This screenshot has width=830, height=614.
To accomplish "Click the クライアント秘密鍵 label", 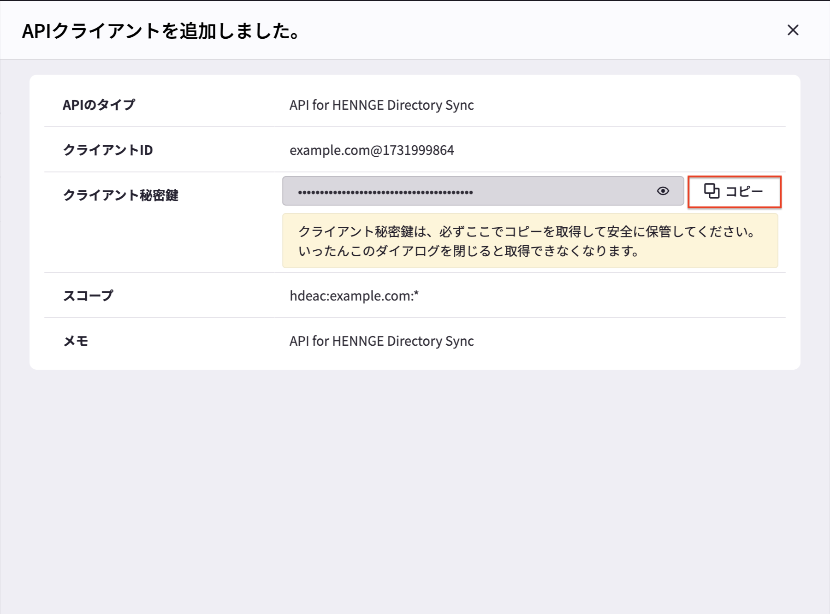I will click(120, 195).
